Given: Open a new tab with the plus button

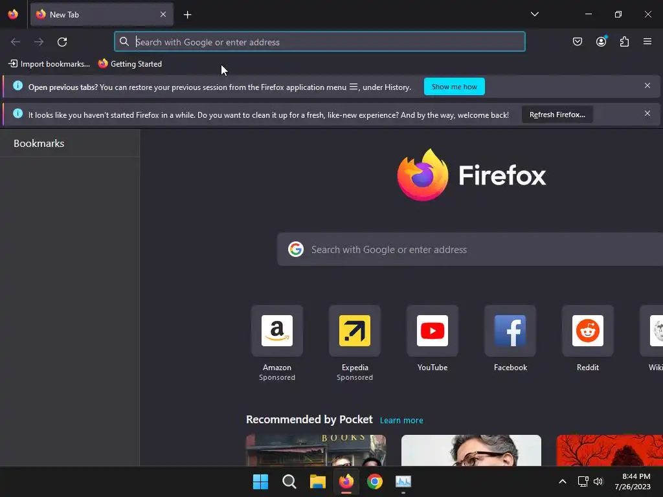Looking at the screenshot, I should [x=187, y=15].
